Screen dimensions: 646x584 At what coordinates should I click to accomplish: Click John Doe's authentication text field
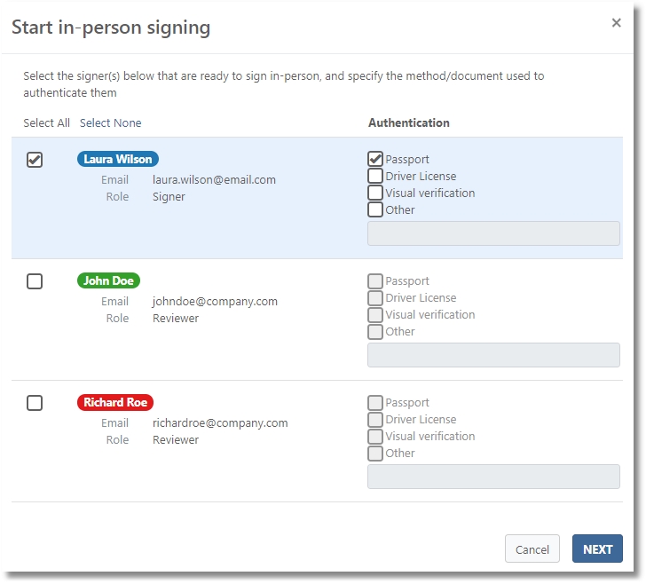tap(493, 355)
